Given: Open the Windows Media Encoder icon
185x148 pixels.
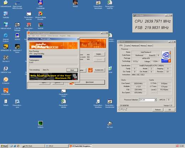Looking at the screenshot, I should point(41,16).
